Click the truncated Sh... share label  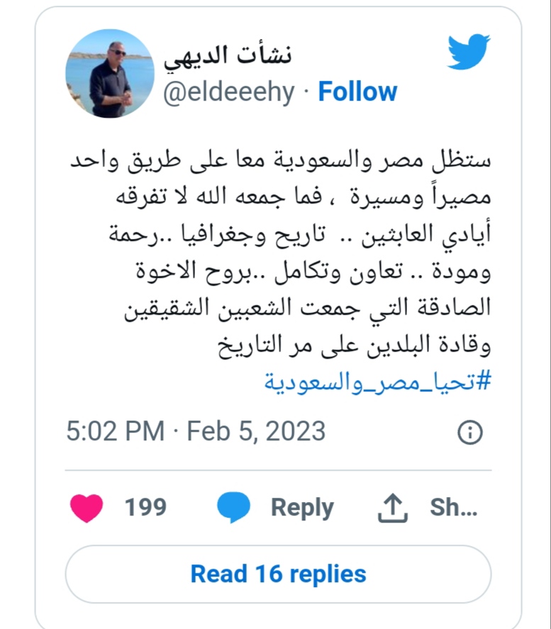point(454,507)
